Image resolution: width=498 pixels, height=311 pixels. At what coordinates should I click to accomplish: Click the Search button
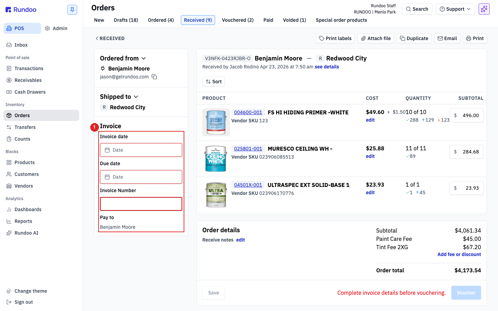click(417, 9)
